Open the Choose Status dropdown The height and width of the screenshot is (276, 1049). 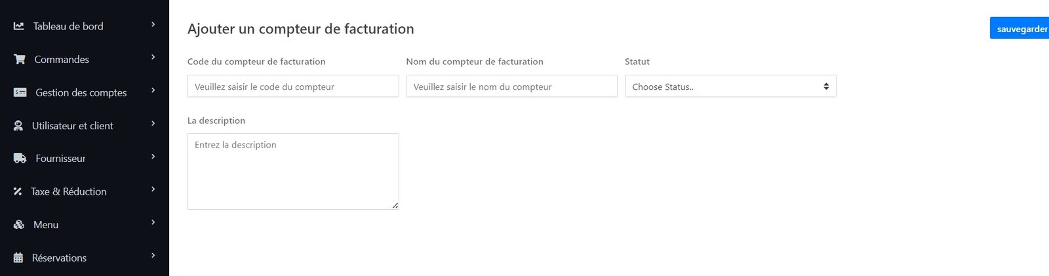coord(730,87)
